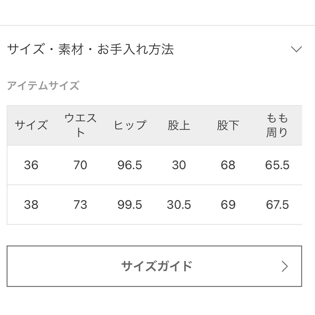Select size 36 row cell
Screen dimensions: 315x315
31,165
